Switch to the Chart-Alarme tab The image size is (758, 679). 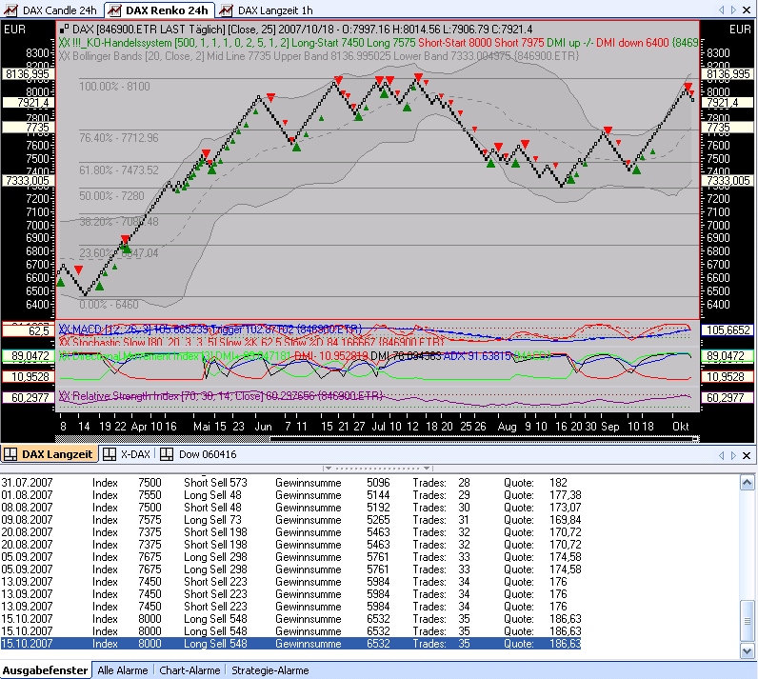[189, 670]
